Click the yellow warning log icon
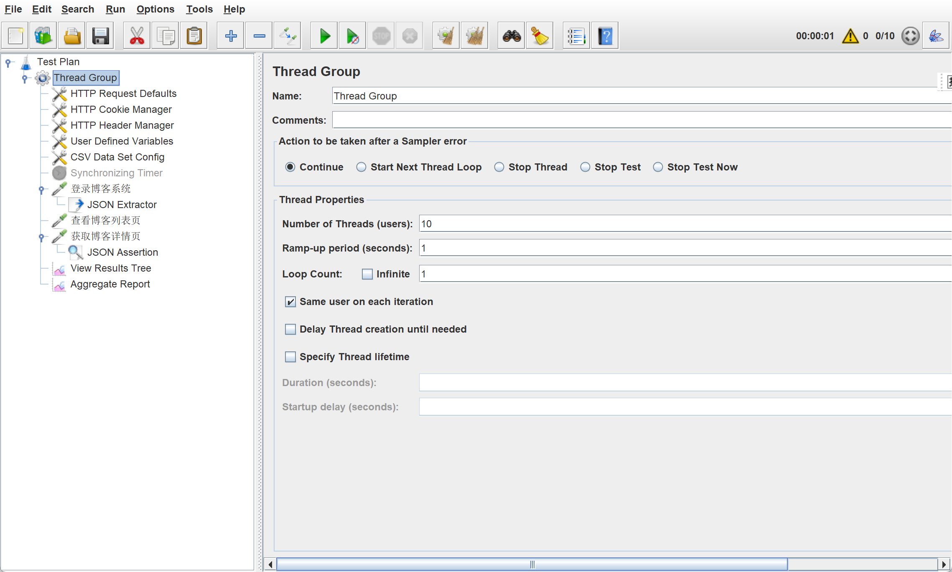The width and height of the screenshot is (952, 572). coord(850,36)
